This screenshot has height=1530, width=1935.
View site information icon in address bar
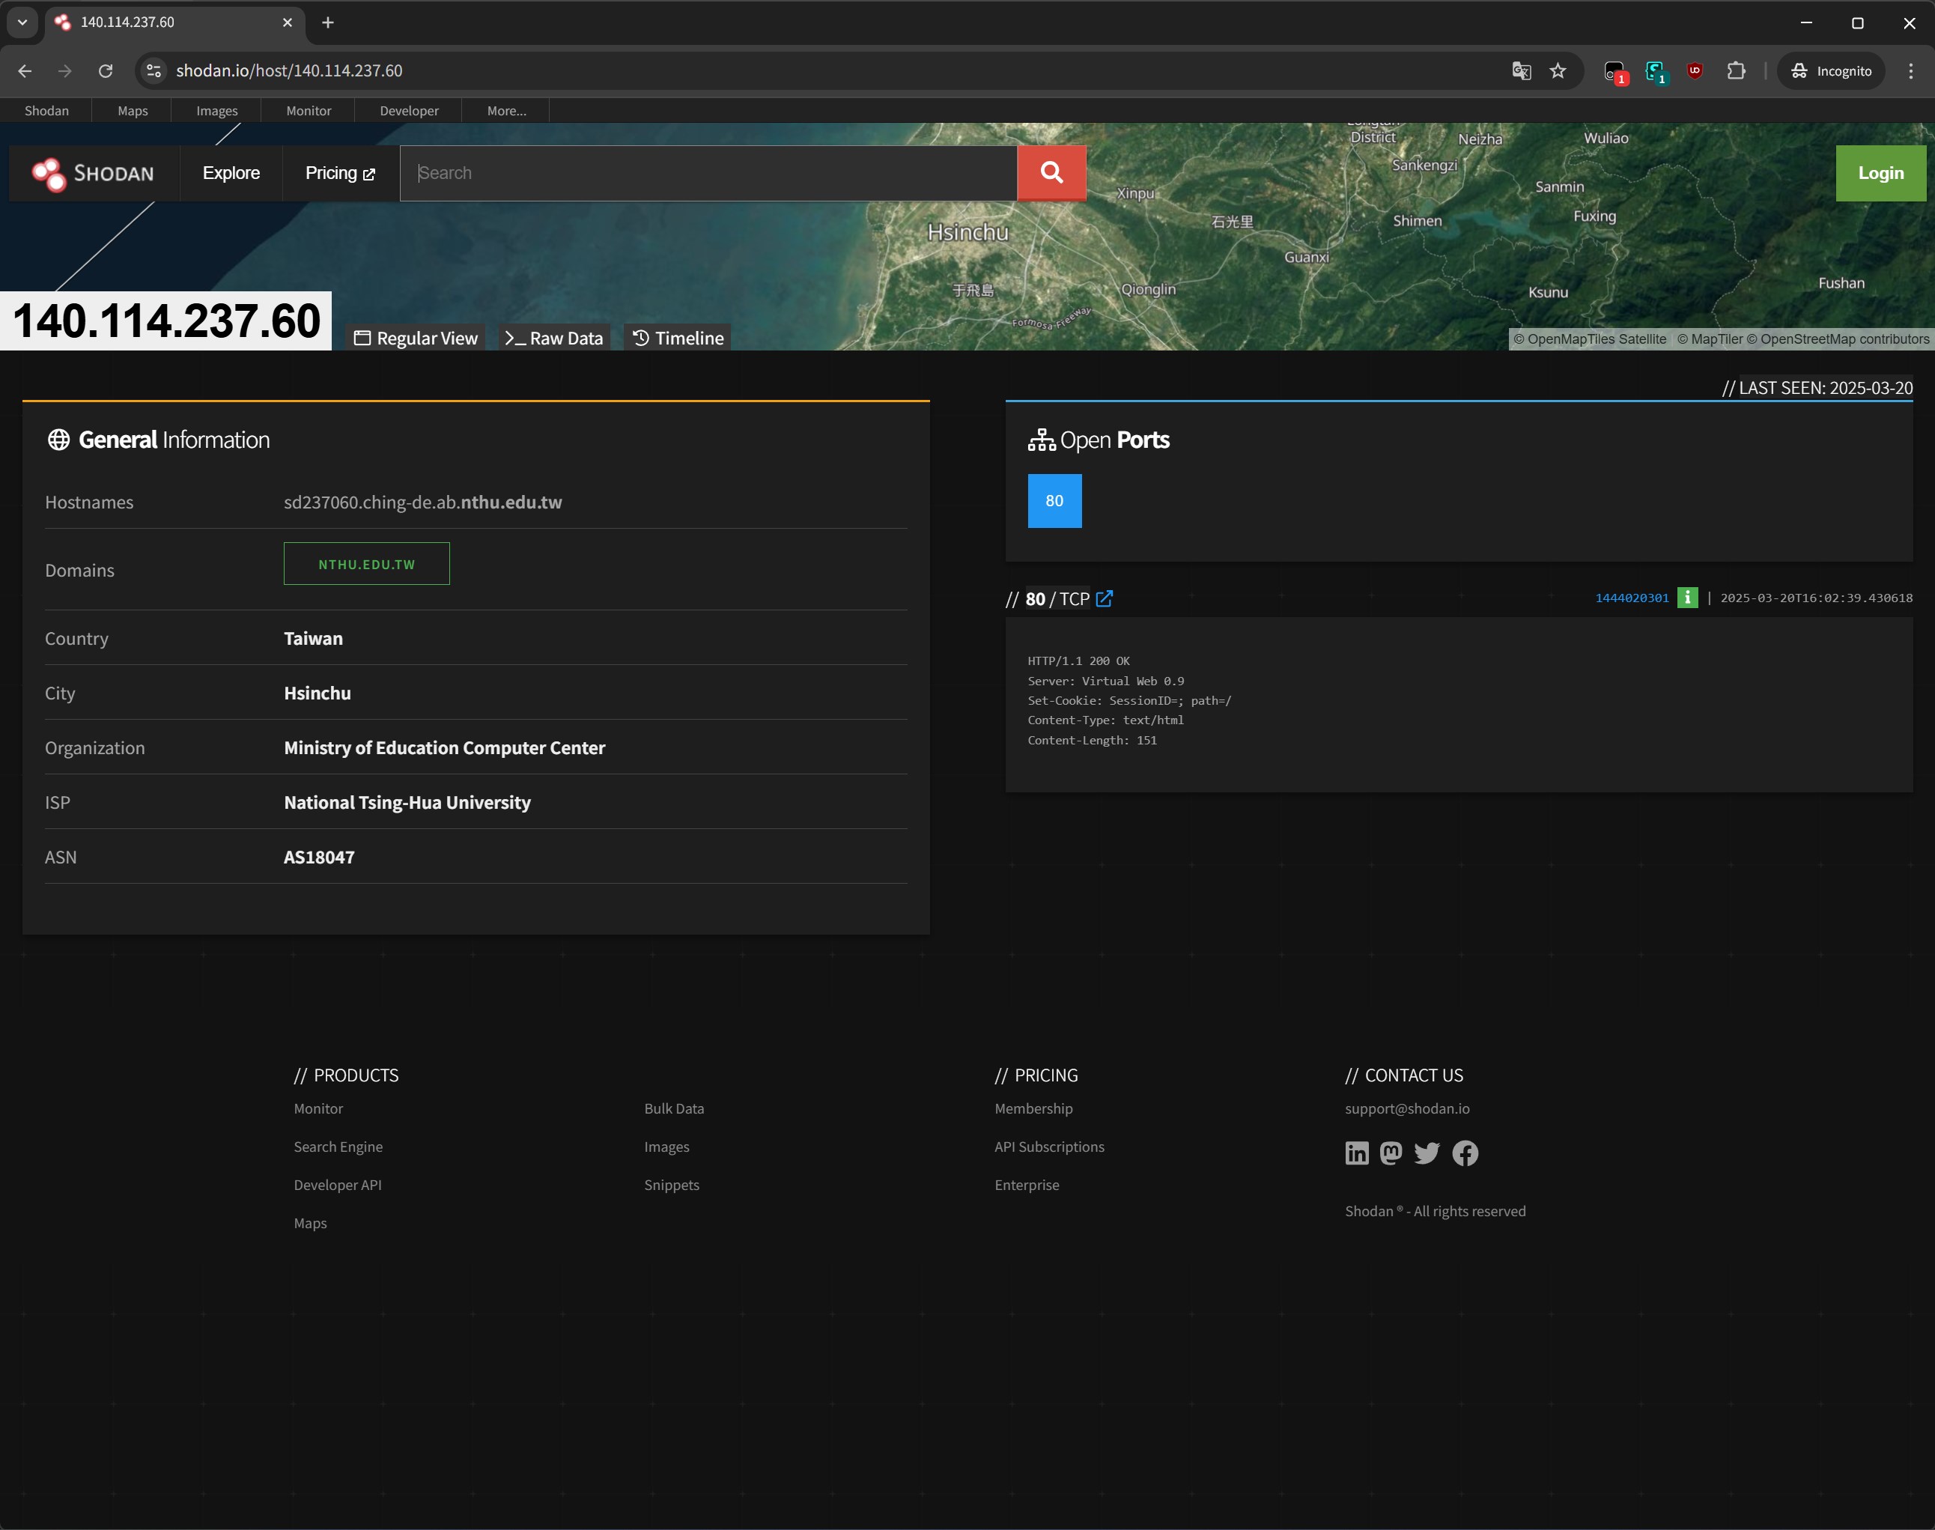[154, 70]
